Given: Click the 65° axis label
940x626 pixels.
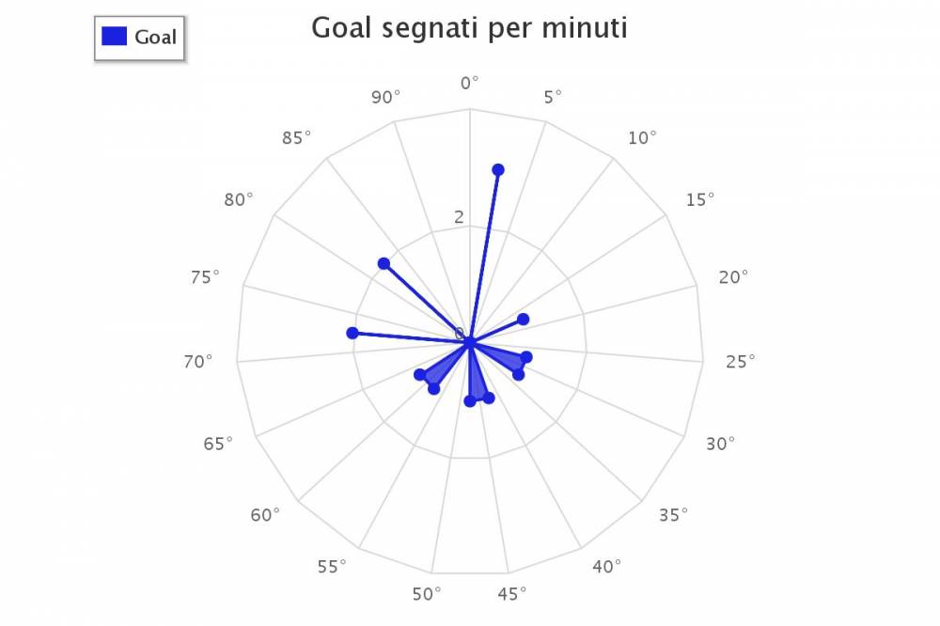Looking at the screenshot, I should (x=218, y=444).
